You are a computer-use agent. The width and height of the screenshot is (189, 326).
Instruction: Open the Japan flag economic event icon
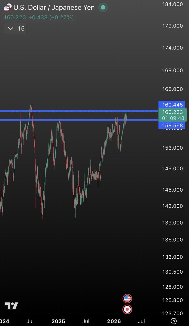tap(127, 309)
